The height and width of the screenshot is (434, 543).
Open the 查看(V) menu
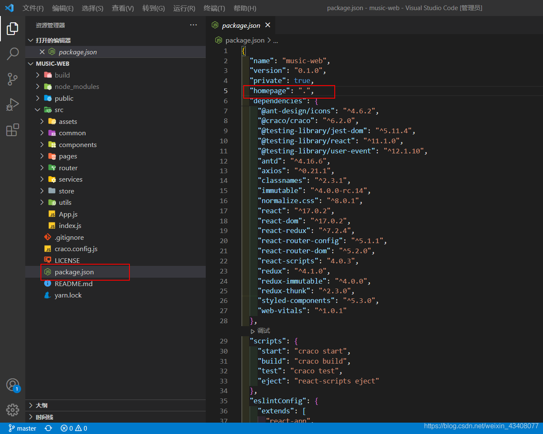pos(123,8)
